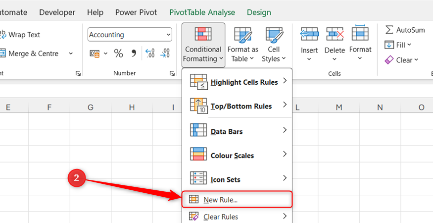Open the Top/Bottom Rules submenu
Image resolution: width=433 pixels, height=223 pixels.
click(237, 106)
